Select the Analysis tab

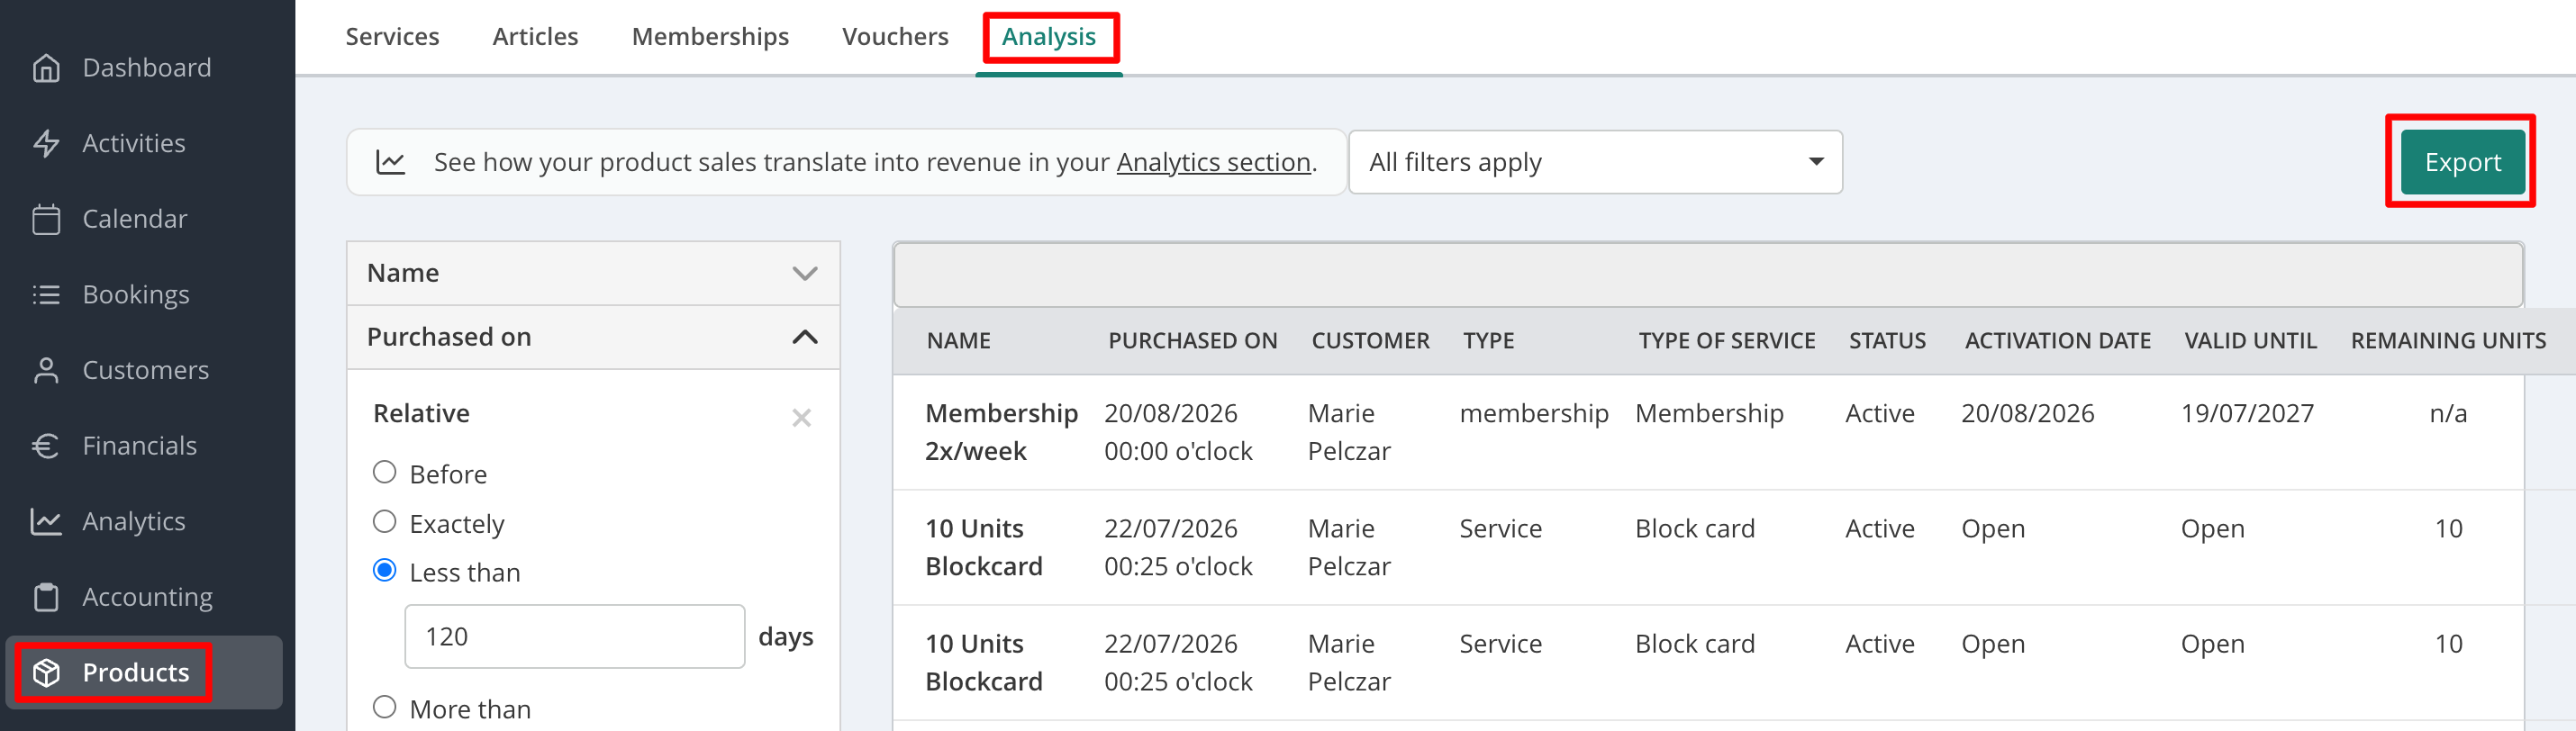pos(1049,36)
